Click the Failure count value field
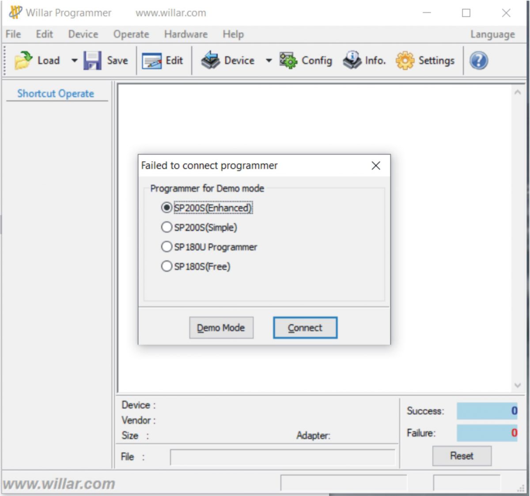This screenshot has height=496, width=530. point(487,433)
